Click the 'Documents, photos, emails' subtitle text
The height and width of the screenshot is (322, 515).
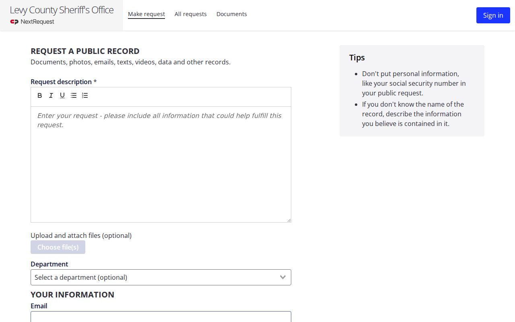131,62
